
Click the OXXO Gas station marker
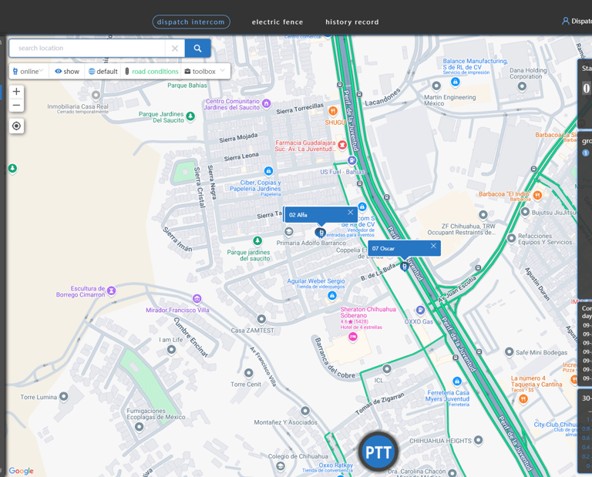pos(420,311)
